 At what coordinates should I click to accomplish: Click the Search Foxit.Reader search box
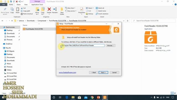click(x=153, y=21)
